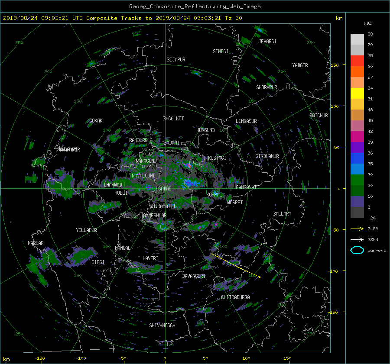Click the HAVERI city label
This screenshot has width=390, height=364.
pos(150,258)
